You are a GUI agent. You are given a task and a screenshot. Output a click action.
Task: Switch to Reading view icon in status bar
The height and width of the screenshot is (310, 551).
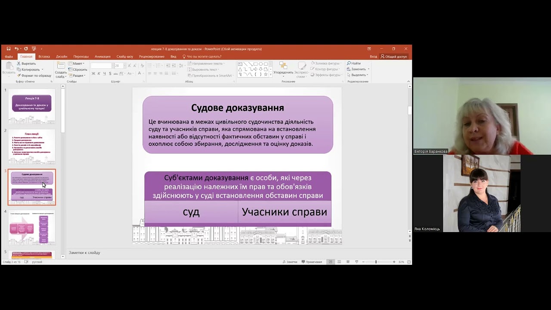pyautogui.click(x=348, y=262)
